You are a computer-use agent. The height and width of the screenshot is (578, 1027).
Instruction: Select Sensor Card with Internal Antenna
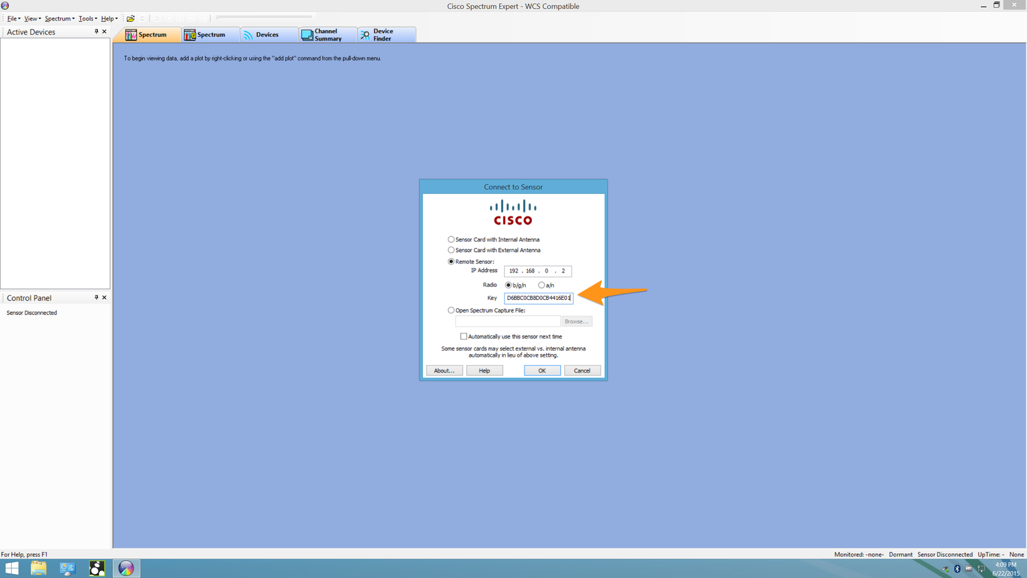(451, 240)
